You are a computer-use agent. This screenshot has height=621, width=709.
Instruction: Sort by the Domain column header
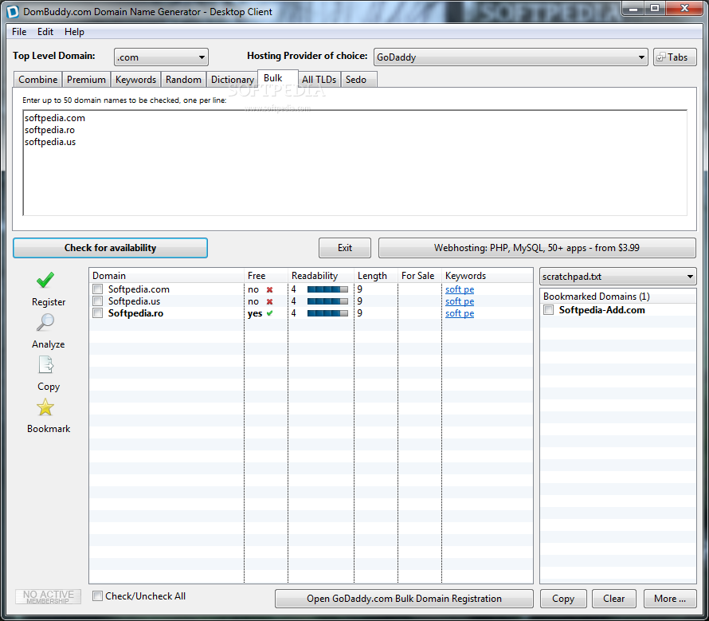pos(166,276)
